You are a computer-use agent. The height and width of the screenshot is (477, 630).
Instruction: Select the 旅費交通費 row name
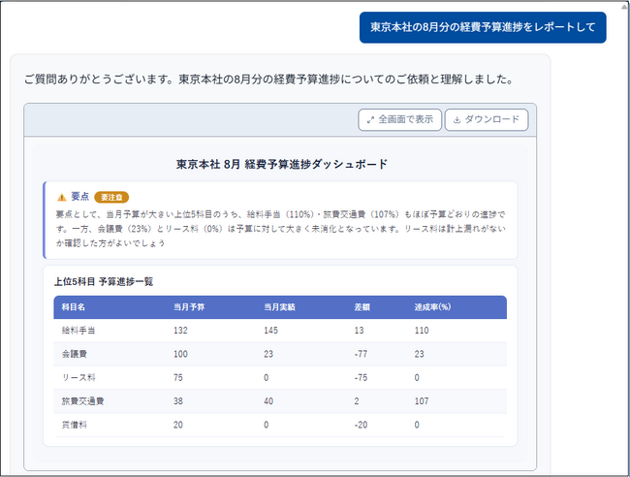point(82,401)
